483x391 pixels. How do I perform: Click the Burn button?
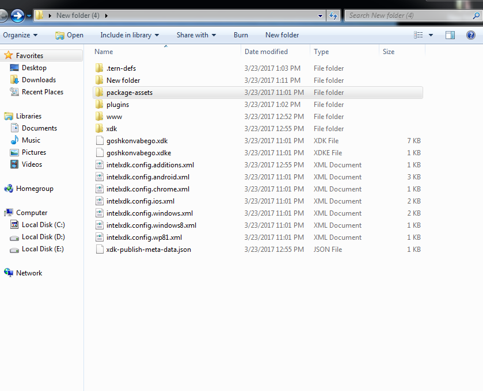pyautogui.click(x=241, y=35)
